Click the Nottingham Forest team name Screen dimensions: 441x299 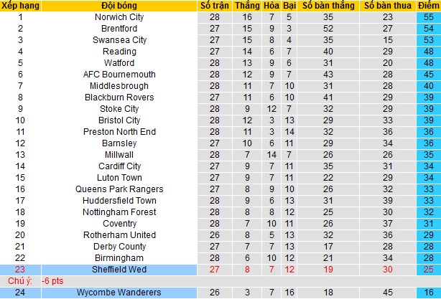point(119,212)
